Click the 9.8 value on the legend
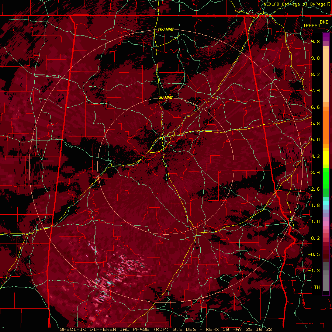332x332 pixels. click(315, 41)
